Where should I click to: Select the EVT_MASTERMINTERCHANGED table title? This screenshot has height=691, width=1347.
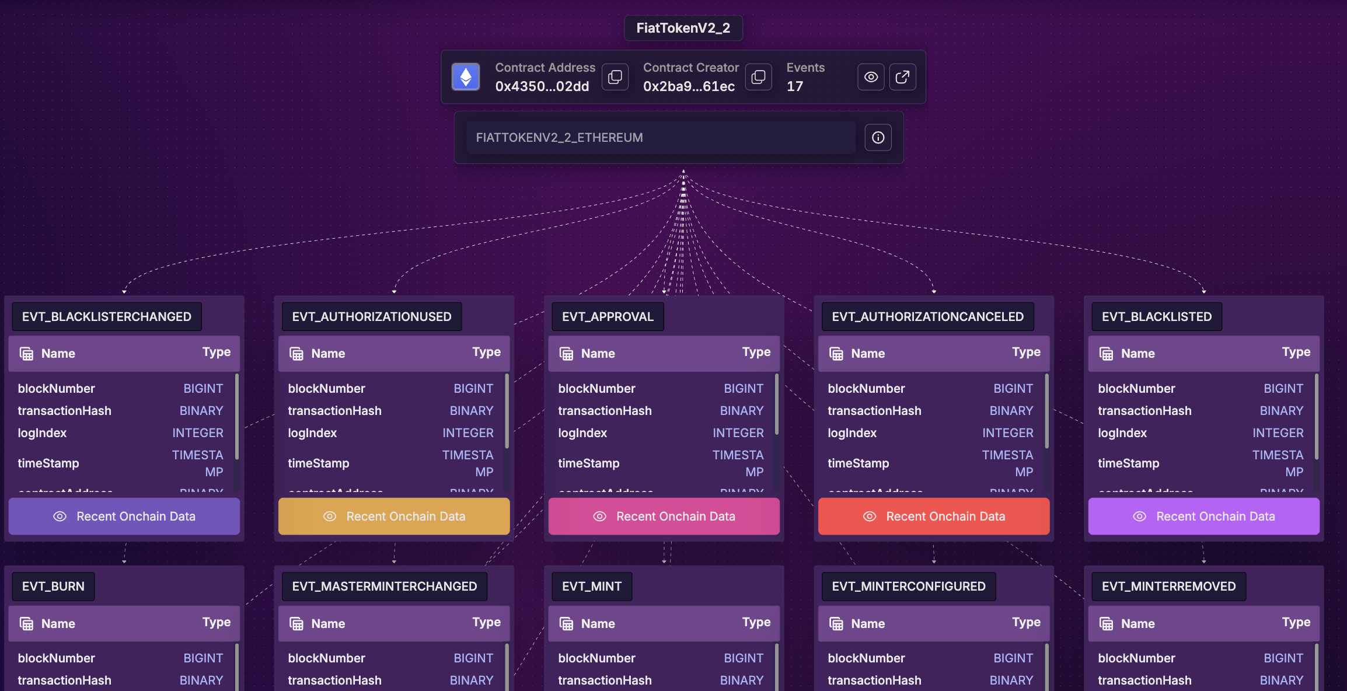(384, 587)
